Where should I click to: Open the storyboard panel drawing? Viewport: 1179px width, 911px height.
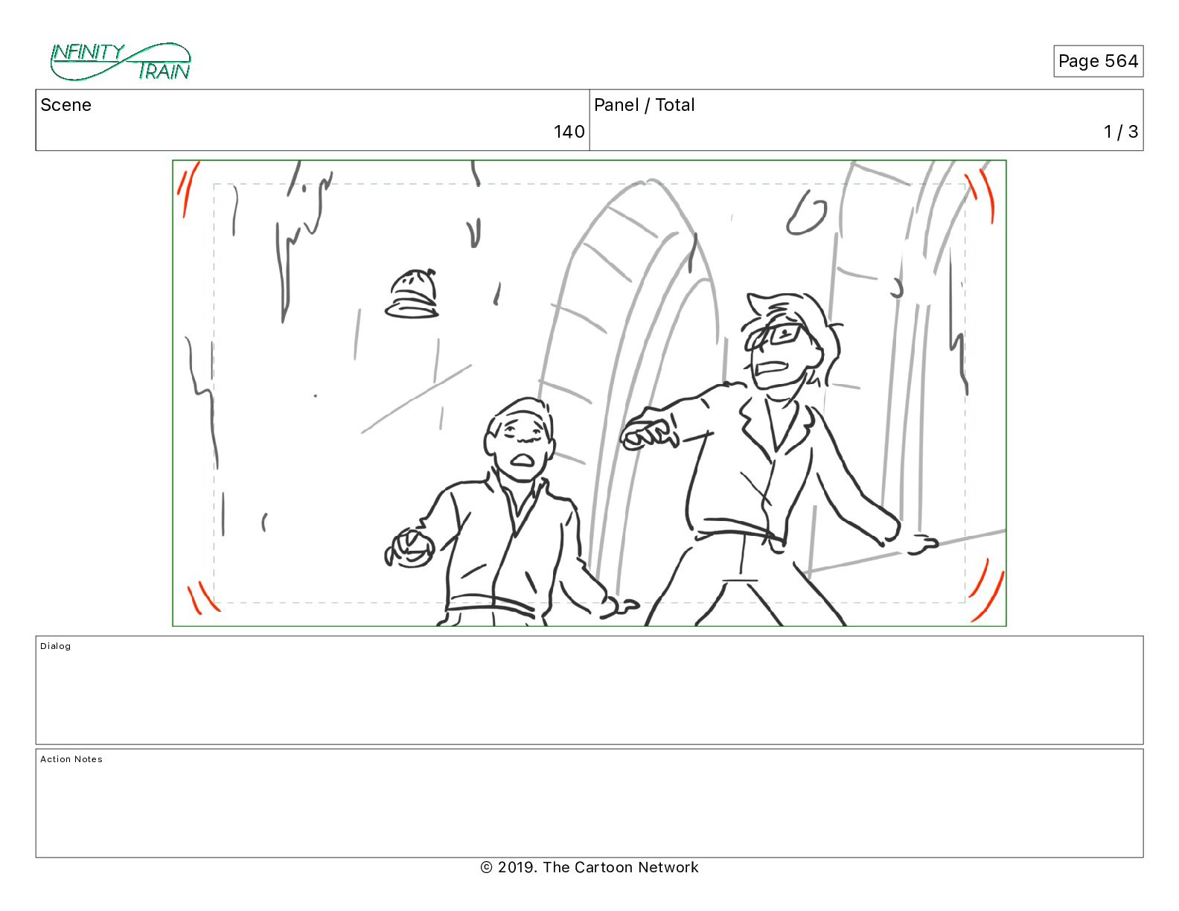click(x=589, y=393)
